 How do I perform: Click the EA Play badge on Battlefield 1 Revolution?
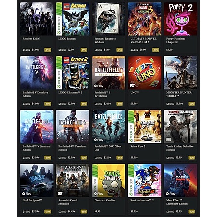(x=98, y=86)
